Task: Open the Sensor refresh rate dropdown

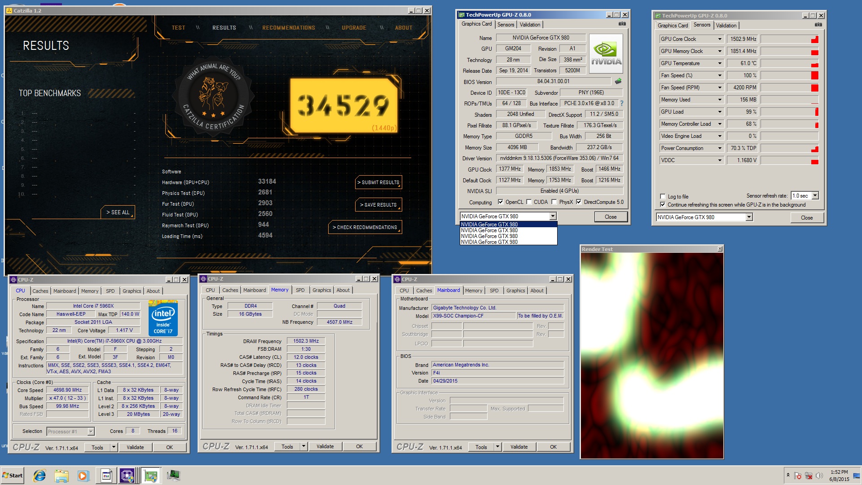Action: [815, 196]
